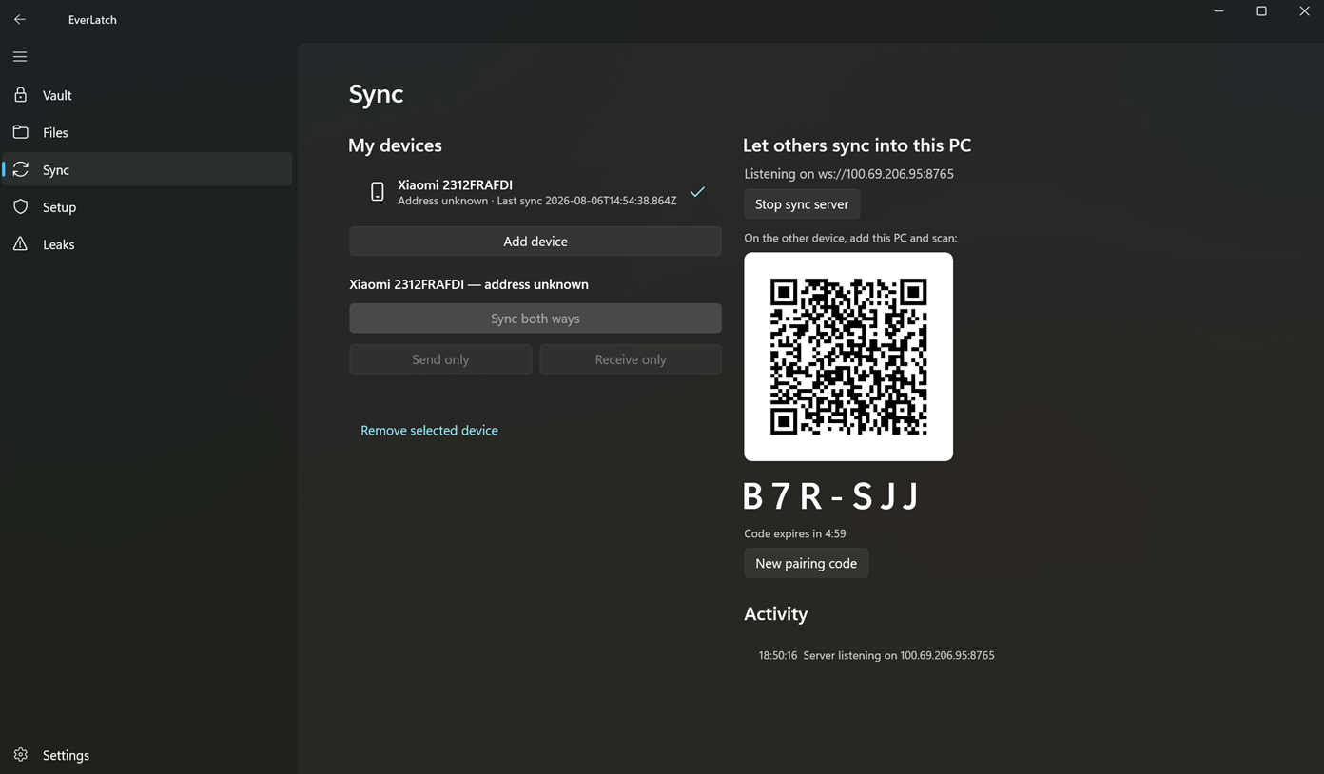This screenshot has width=1324, height=774.
Task: Navigate to the Leaks section
Action: 147,244
